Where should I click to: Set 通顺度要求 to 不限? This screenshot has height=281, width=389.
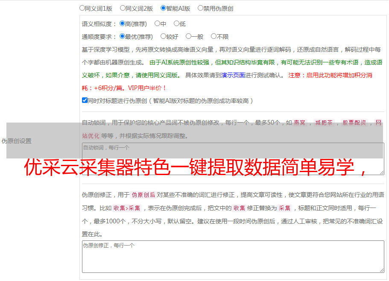coord(214,36)
